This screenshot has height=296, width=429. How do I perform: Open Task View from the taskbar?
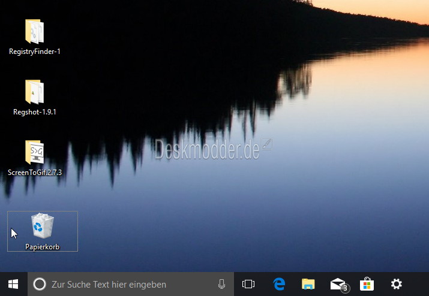pos(248,284)
